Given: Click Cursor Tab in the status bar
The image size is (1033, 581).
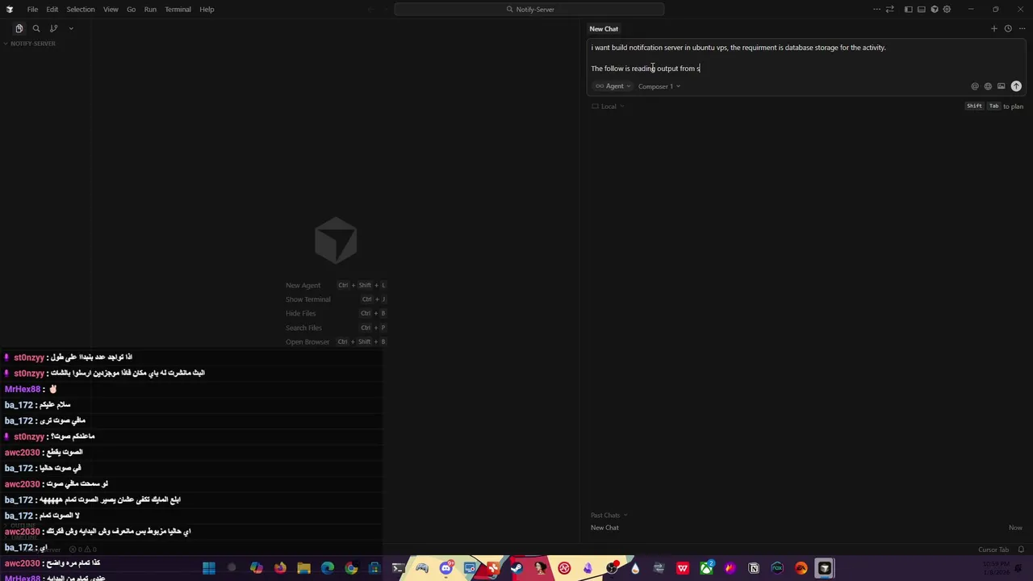Looking at the screenshot, I should [x=993, y=550].
